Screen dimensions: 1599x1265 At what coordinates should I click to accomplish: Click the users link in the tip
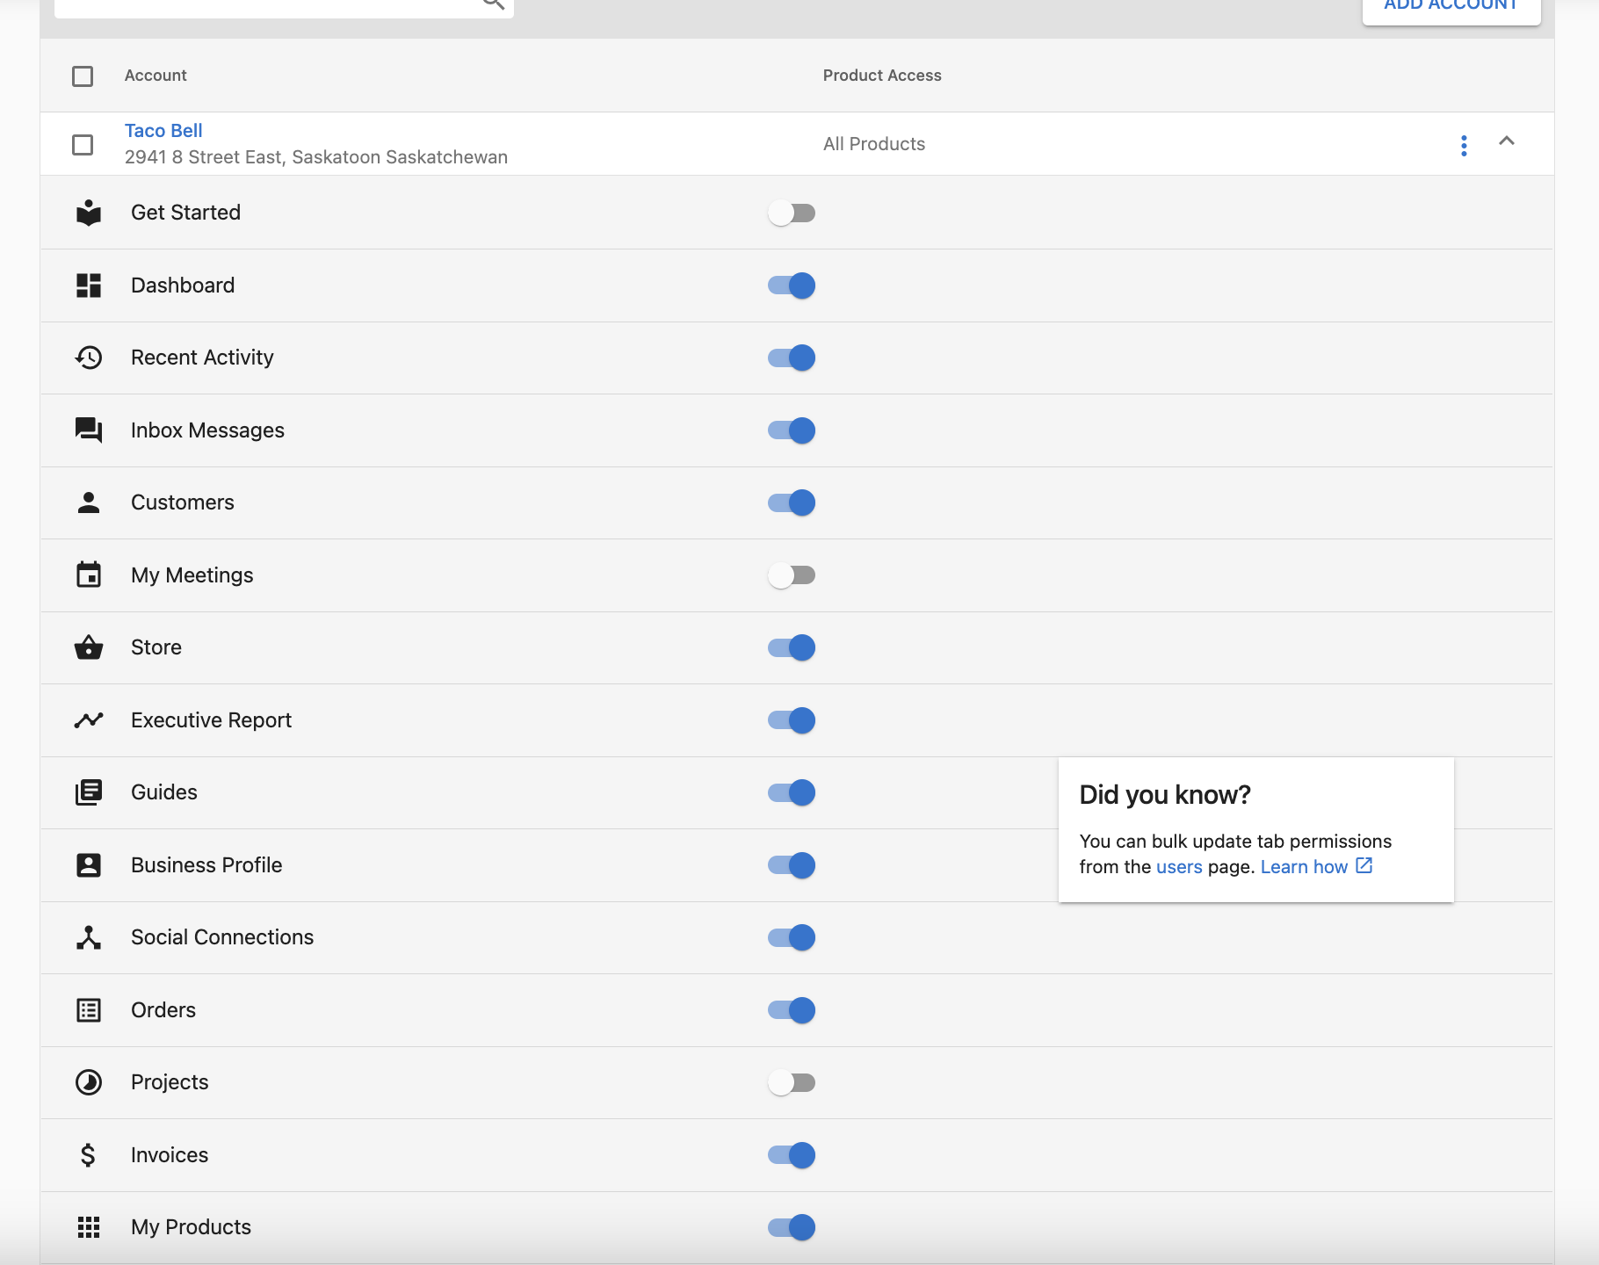(1179, 867)
